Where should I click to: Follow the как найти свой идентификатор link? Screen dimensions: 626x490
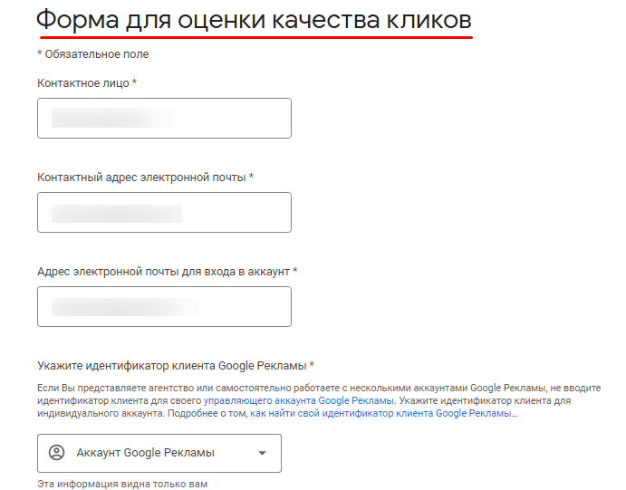click(x=380, y=413)
